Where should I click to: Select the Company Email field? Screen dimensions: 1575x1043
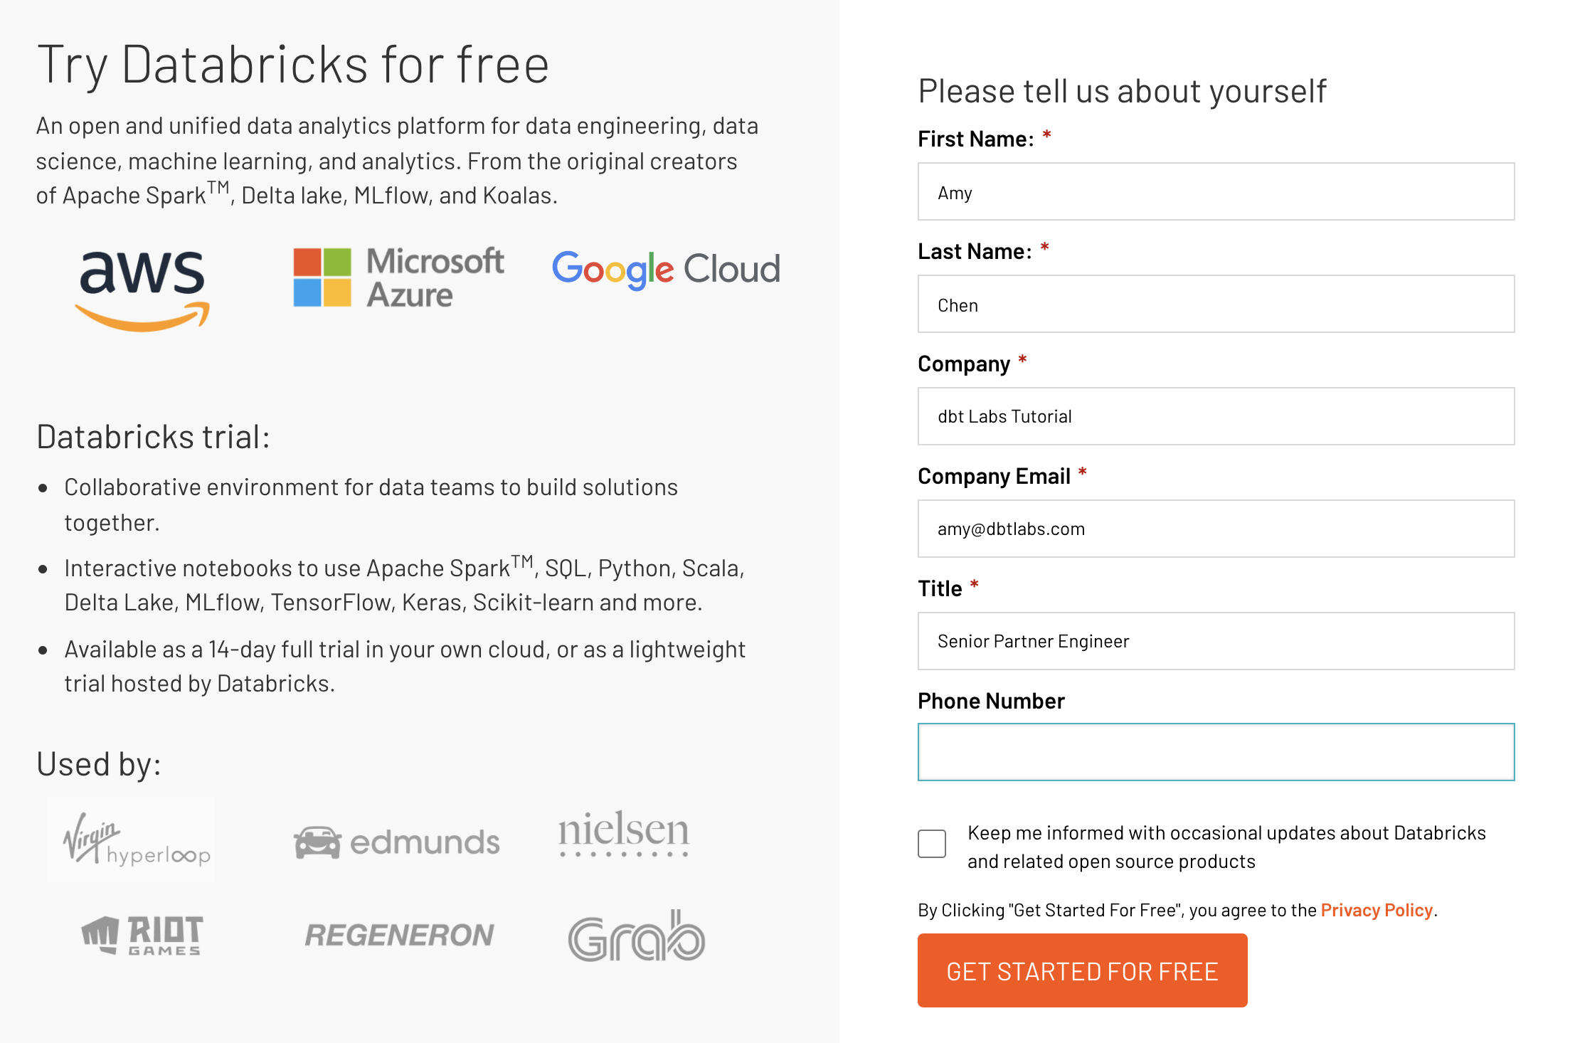pyautogui.click(x=1217, y=529)
